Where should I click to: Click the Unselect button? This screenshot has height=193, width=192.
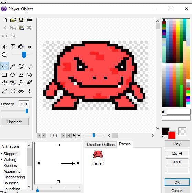coord(14,122)
